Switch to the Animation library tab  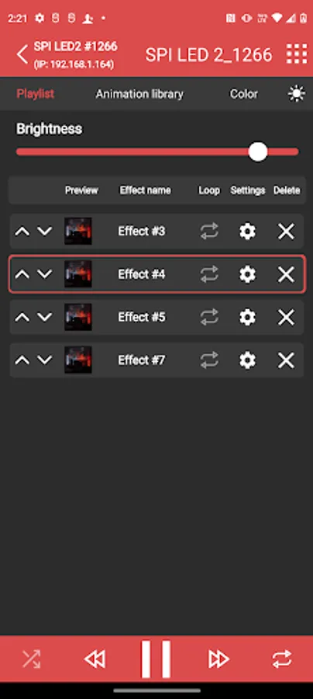click(x=139, y=94)
